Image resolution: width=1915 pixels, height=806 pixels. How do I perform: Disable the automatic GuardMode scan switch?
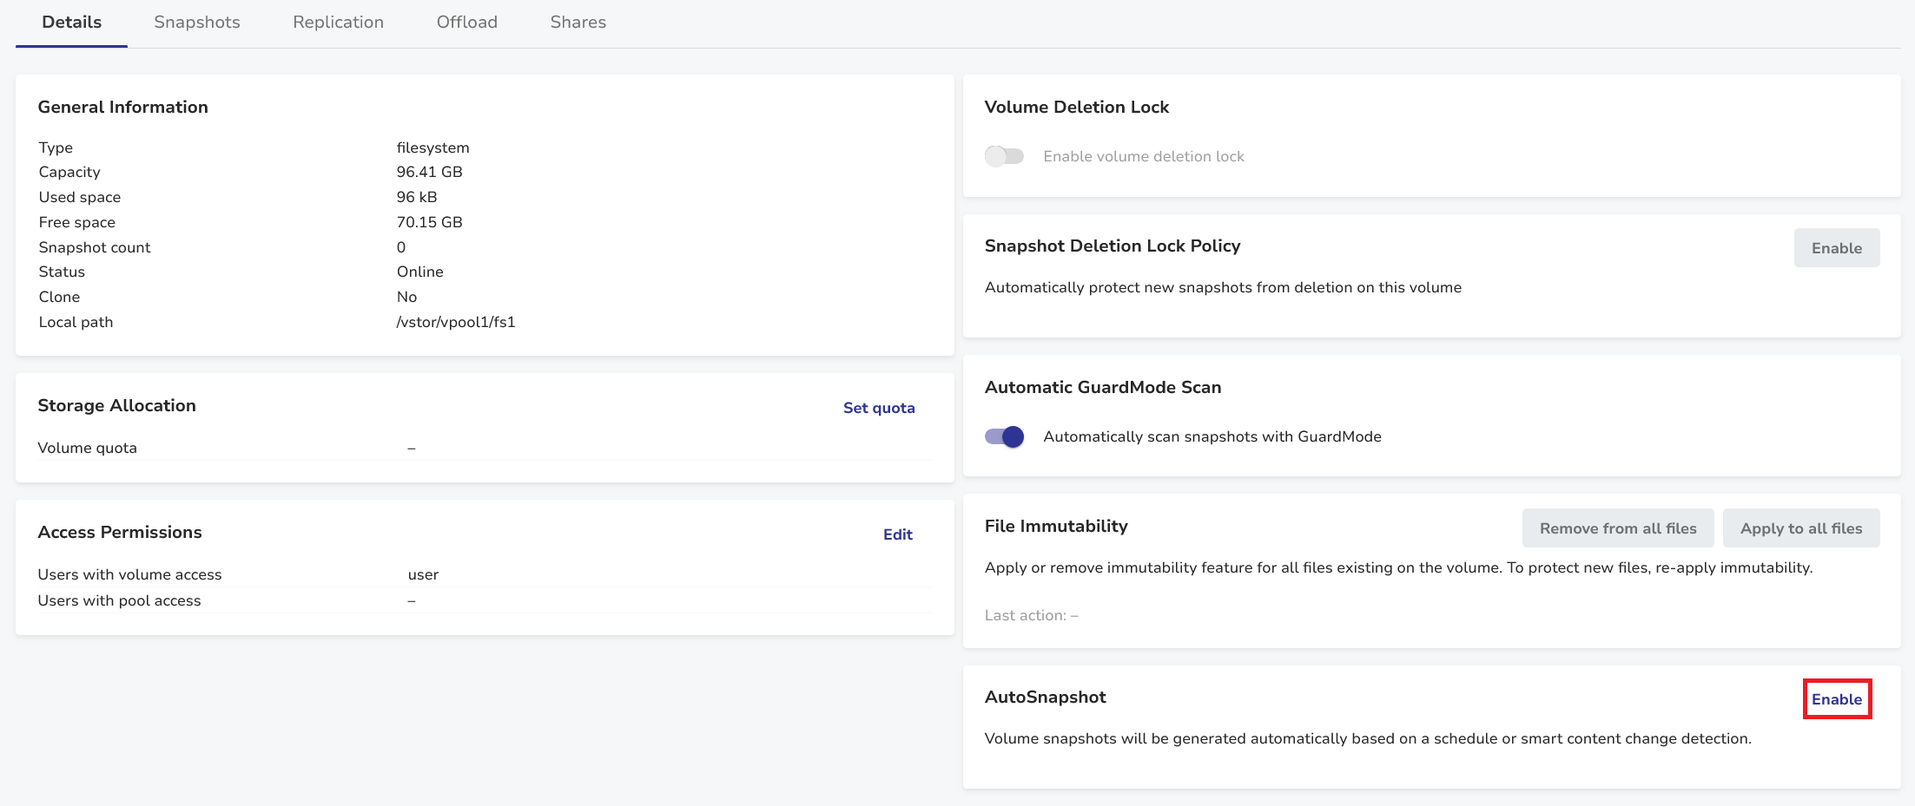1004,436
